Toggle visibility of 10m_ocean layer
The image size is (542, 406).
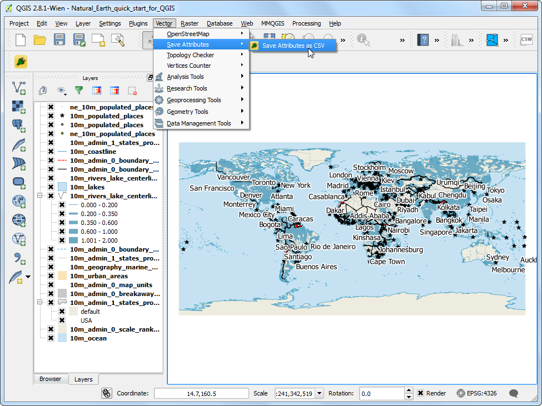pos(51,338)
